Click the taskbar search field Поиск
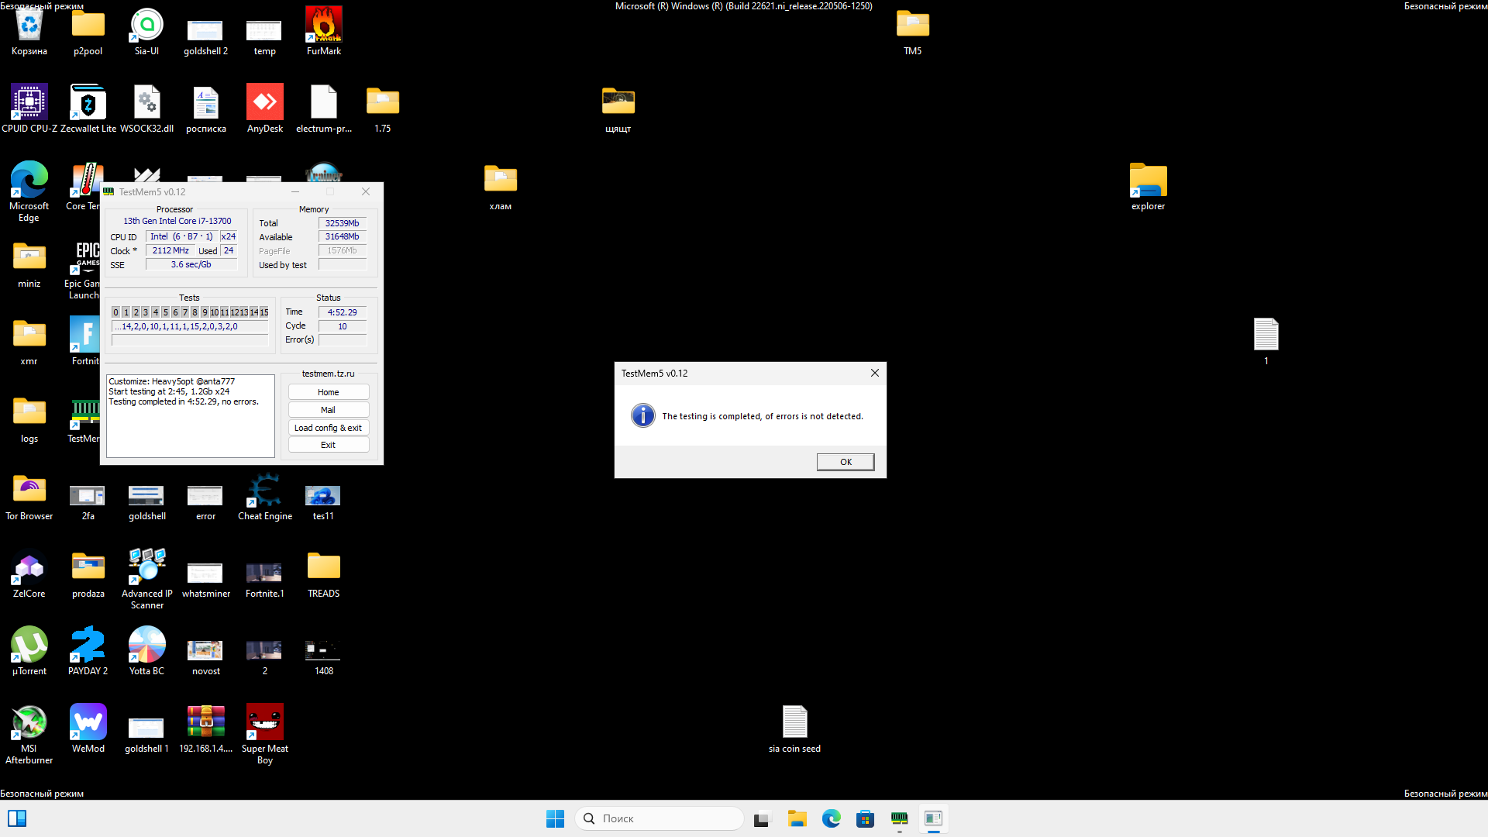Screen dimensions: 1488x837 [x=659, y=818]
